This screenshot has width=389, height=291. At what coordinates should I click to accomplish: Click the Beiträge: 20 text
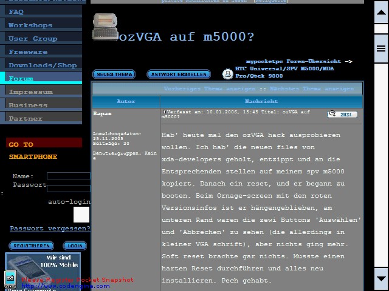(111, 144)
